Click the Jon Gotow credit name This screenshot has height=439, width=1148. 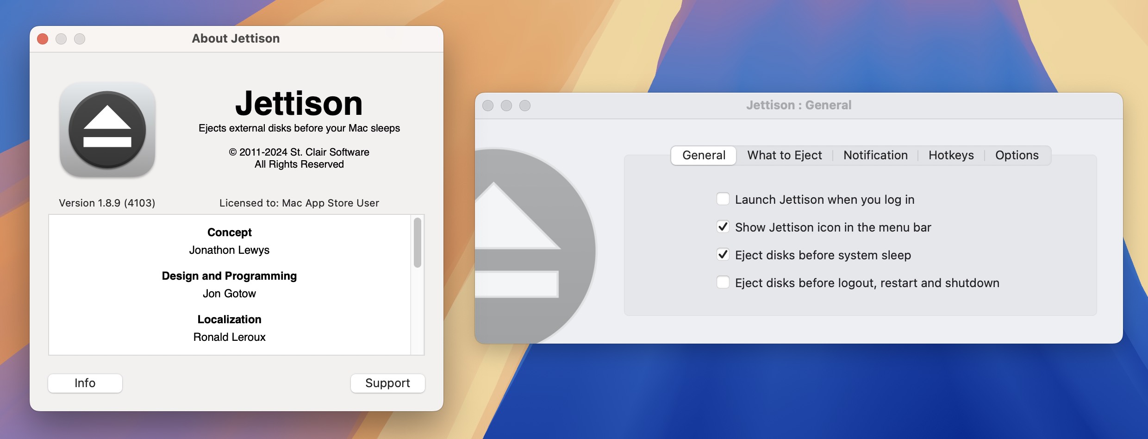[229, 294]
